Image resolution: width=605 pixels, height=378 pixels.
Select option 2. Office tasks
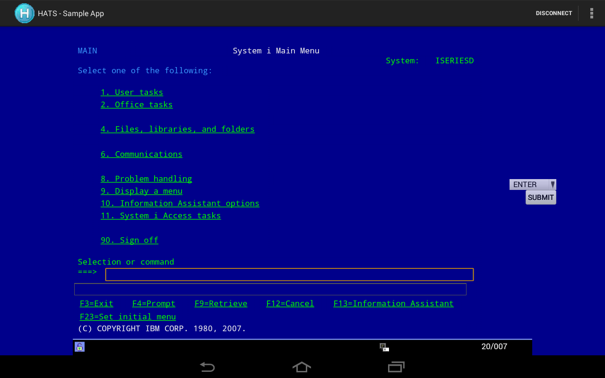[137, 104]
